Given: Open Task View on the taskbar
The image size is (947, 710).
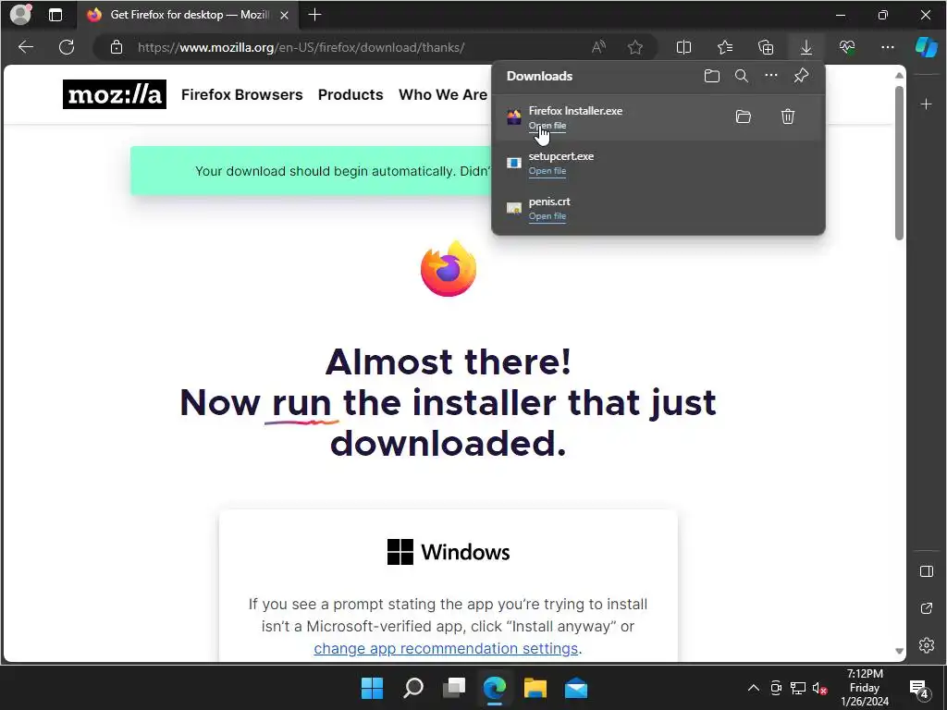Looking at the screenshot, I should tap(454, 688).
